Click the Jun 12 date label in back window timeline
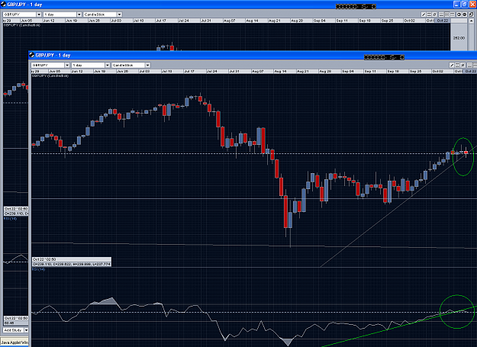Screen dimensions: 477x347 click(49, 21)
